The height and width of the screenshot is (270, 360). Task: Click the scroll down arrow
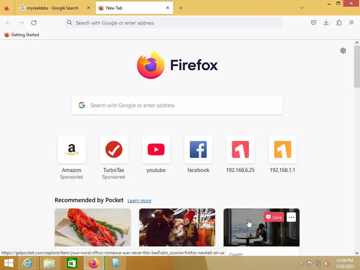tap(357, 253)
